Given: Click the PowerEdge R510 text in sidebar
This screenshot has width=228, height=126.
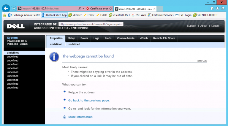Looking at the screenshot, I should click(17, 41).
